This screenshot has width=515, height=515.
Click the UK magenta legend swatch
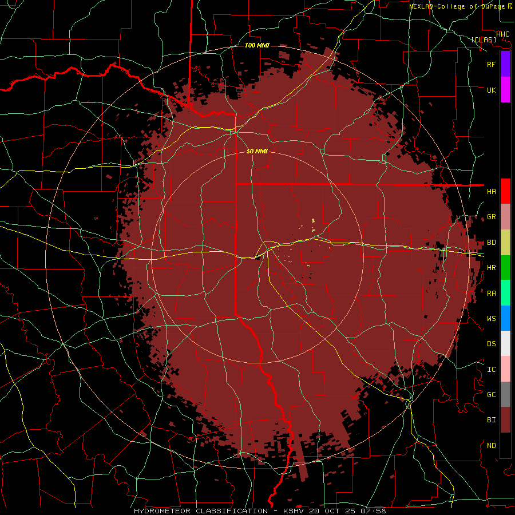pos(505,90)
